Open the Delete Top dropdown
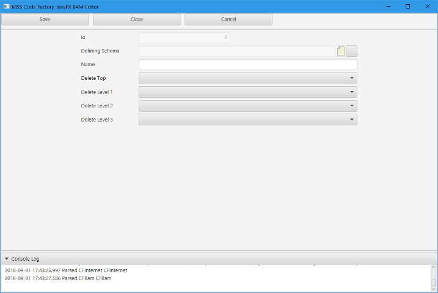Screen dimensions: 438x293 (247, 78)
